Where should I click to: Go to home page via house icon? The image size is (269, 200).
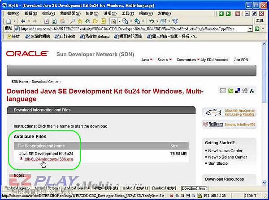point(62,21)
